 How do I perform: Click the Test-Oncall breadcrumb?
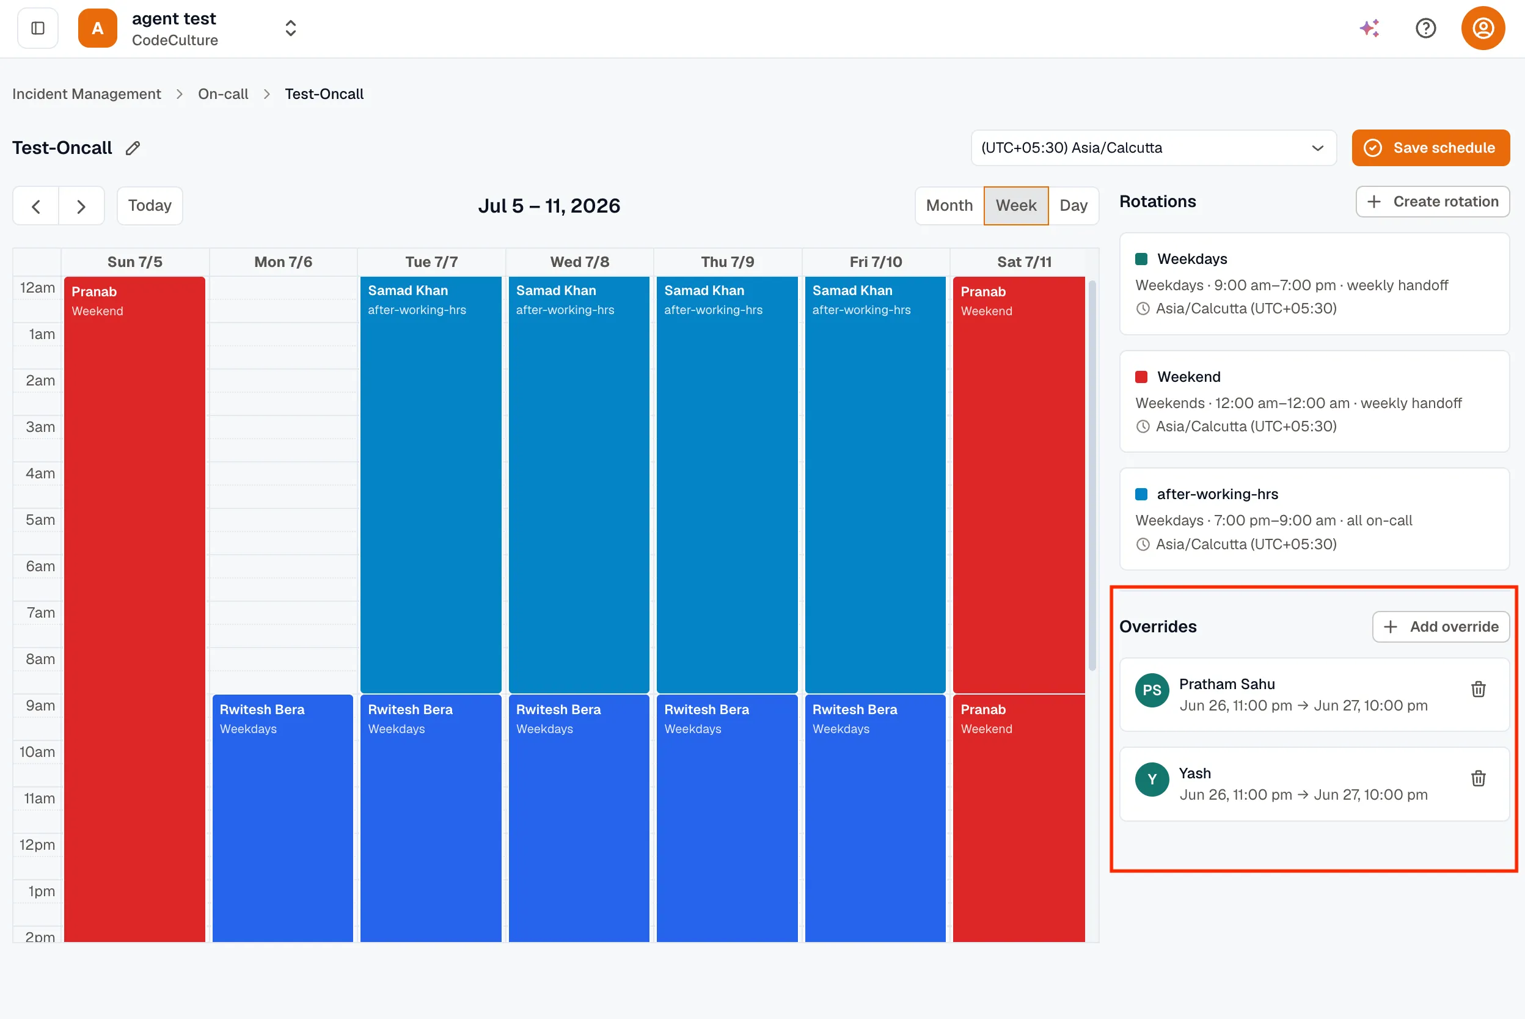click(324, 93)
